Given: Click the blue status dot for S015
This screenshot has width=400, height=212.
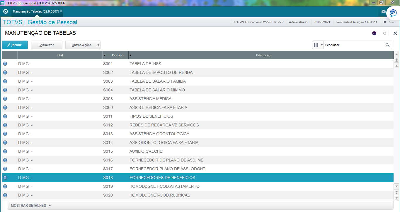Looking at the screenshot, I should (x=5, y=151).
